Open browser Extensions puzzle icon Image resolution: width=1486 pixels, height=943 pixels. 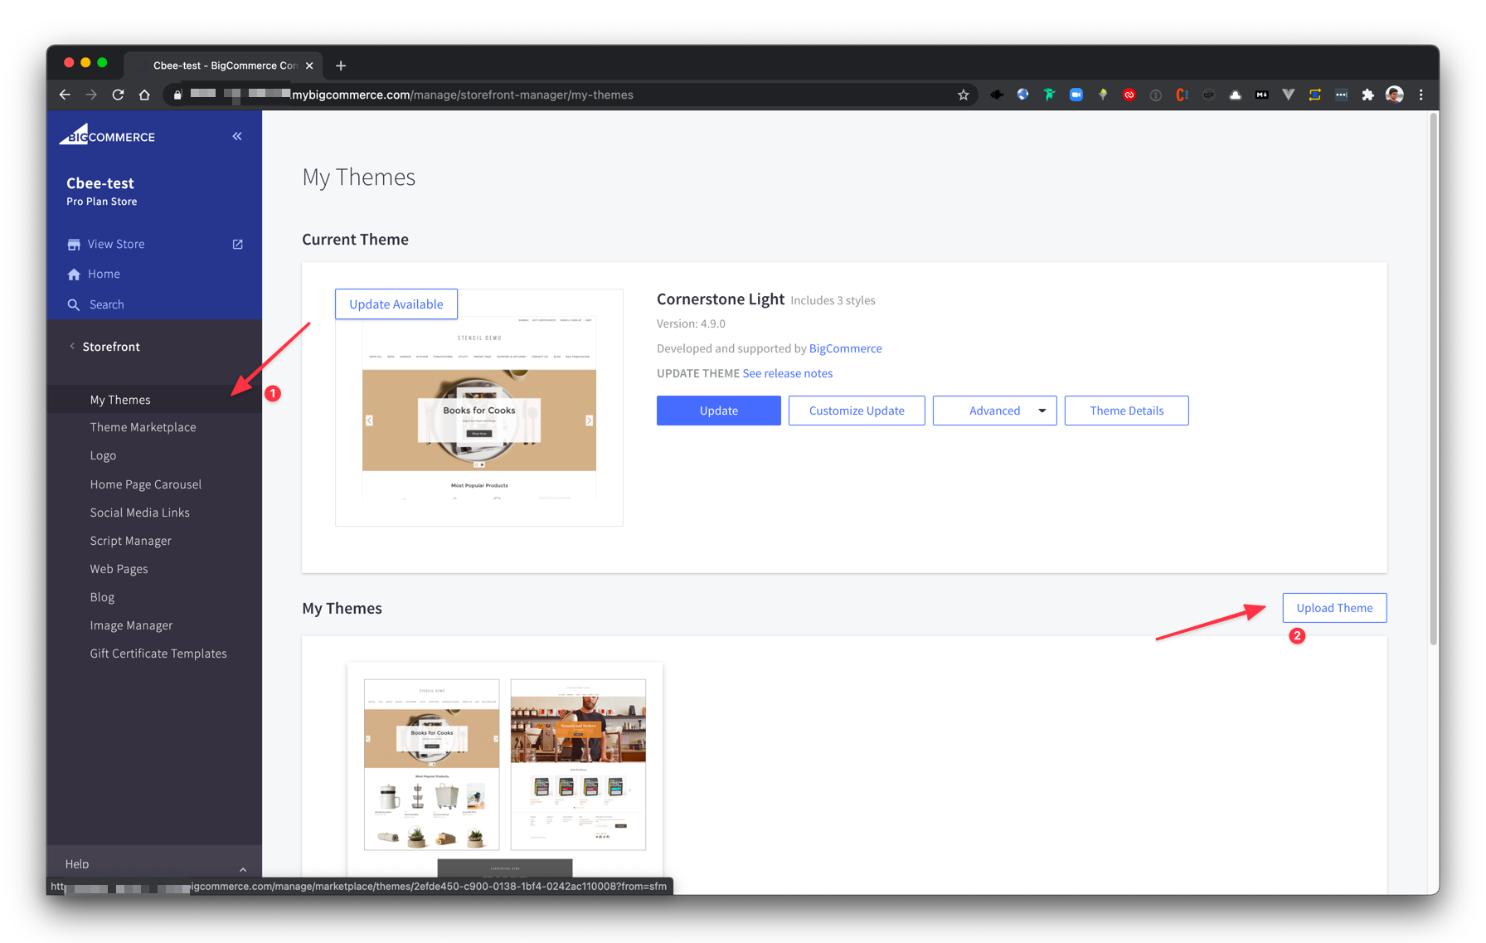click(1367, 95)
